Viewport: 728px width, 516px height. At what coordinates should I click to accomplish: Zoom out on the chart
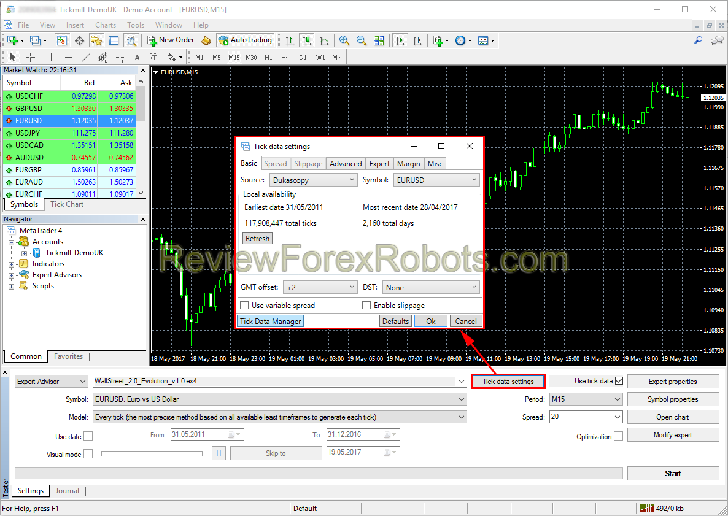pos(361,40)
